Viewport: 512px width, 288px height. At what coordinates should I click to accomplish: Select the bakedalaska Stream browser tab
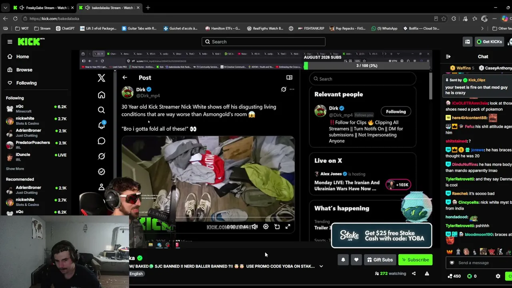click(109, 8)
